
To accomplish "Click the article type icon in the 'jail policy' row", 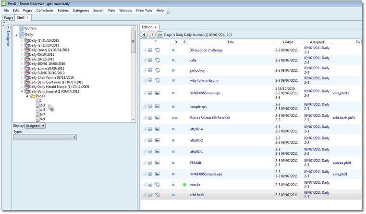I will tap(158, 70).
